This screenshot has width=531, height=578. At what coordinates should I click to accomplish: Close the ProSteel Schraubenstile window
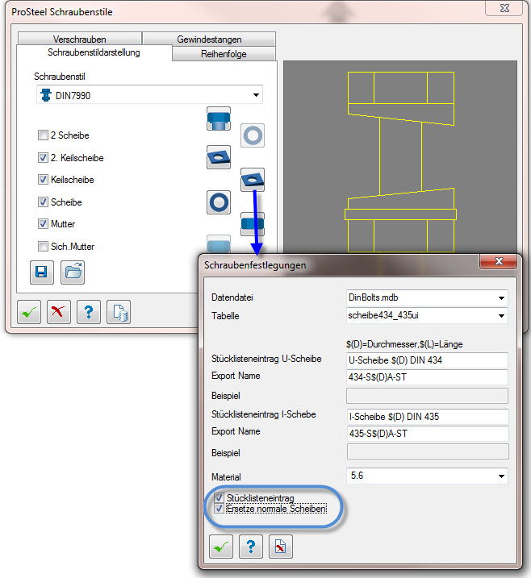coord(504,8)
